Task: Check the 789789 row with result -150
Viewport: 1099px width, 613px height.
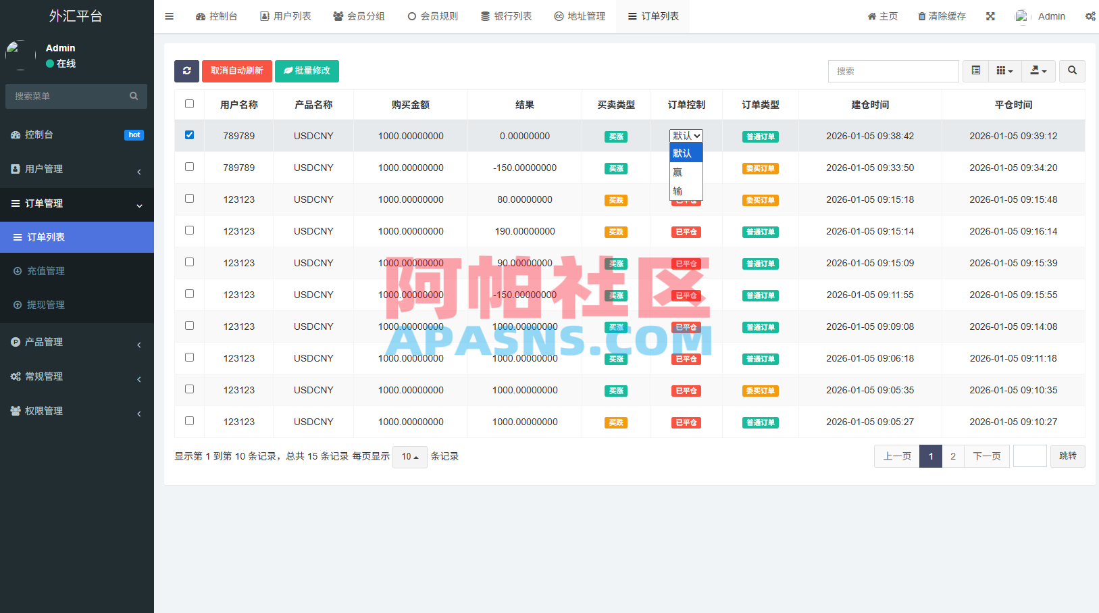Action: [189, 167]
